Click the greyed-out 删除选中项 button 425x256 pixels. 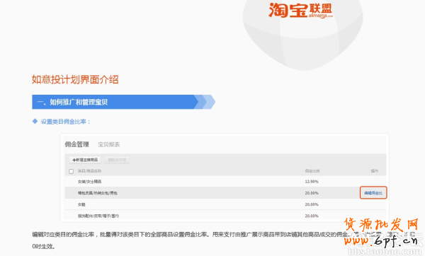pyautogui.click(x=117, y=160)
